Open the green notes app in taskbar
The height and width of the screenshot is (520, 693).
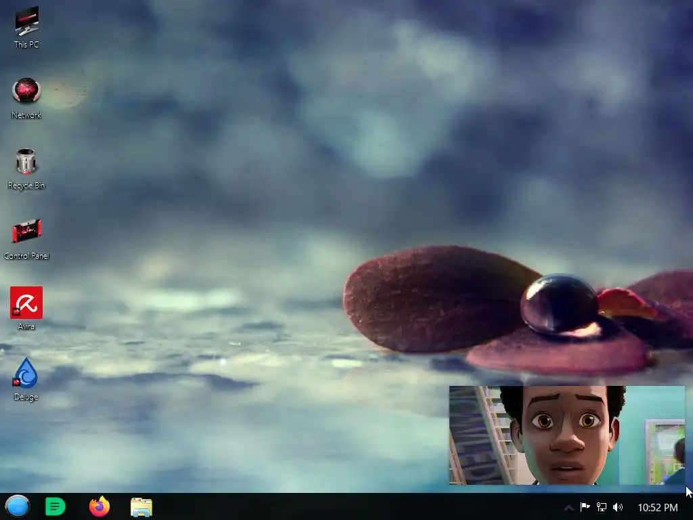pyautogui.click(x=55, y=506)
